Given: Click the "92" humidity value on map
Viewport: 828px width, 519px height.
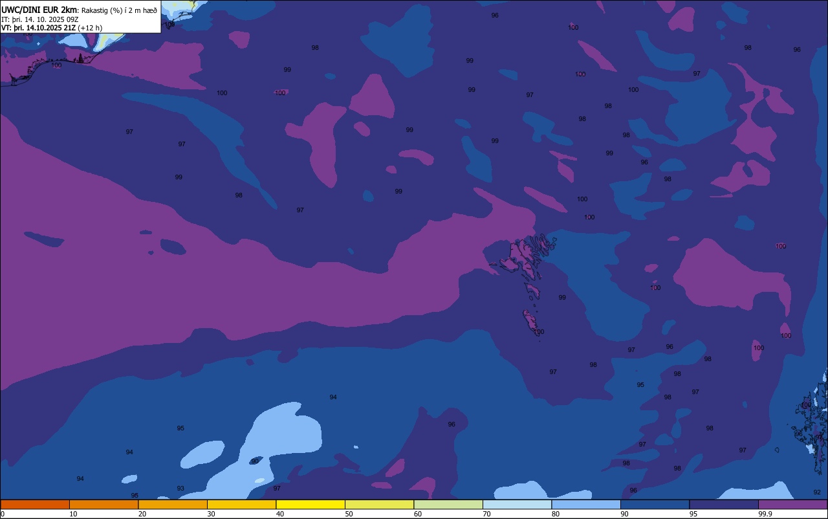Looking at the screenshot, I should click(x=817, y=492).
